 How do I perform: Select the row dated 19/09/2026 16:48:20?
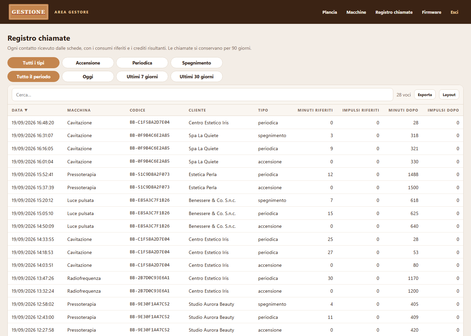click(235, 123)
